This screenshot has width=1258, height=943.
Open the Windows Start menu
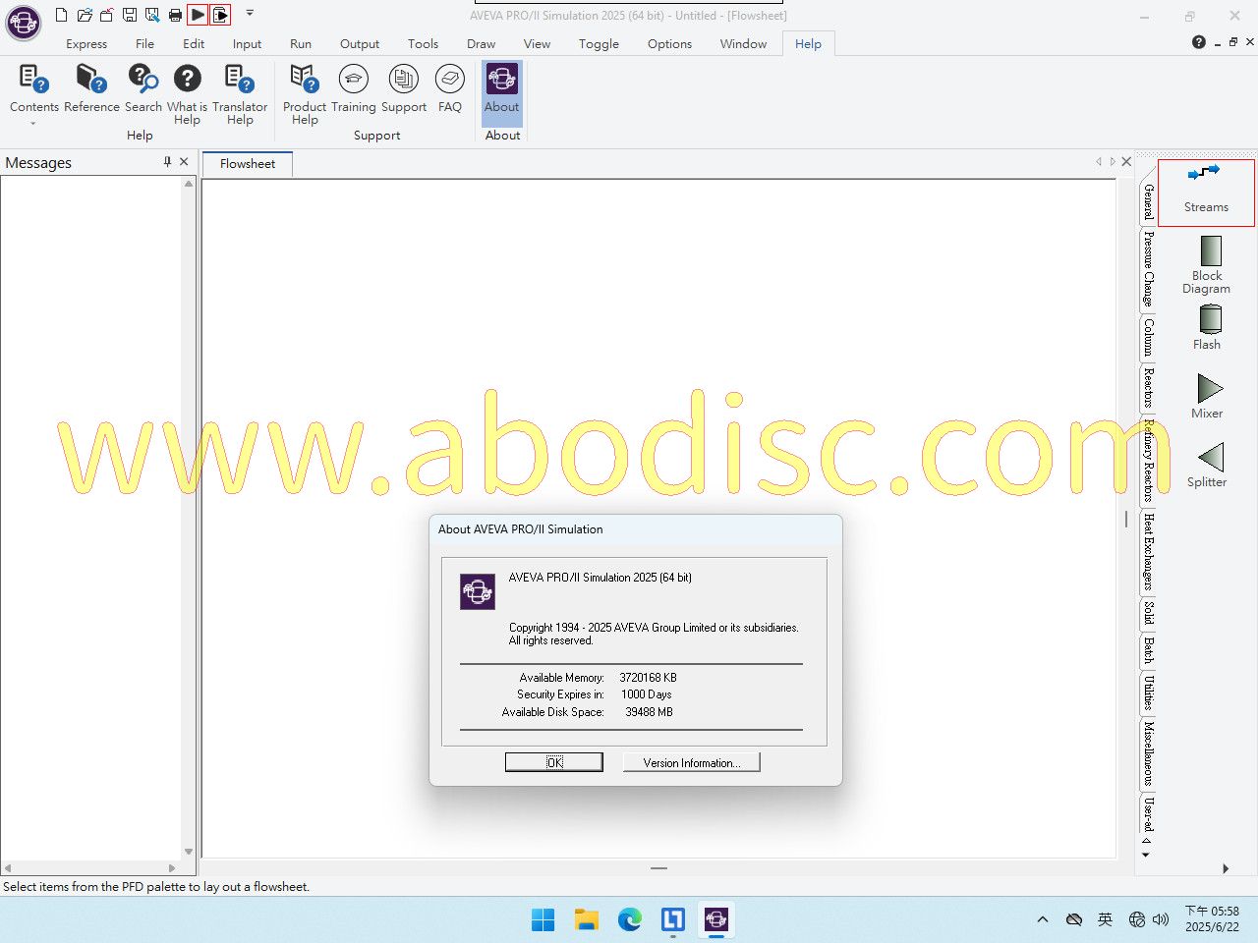tap(543, 919)
